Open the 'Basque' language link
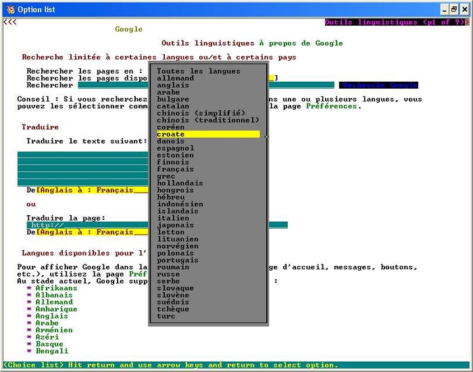The height and width of the screenshot is (372, 473). tap(49, 344)
